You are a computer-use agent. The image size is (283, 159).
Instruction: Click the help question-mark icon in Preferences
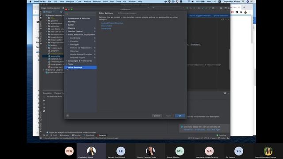click(x=68, y=116)
